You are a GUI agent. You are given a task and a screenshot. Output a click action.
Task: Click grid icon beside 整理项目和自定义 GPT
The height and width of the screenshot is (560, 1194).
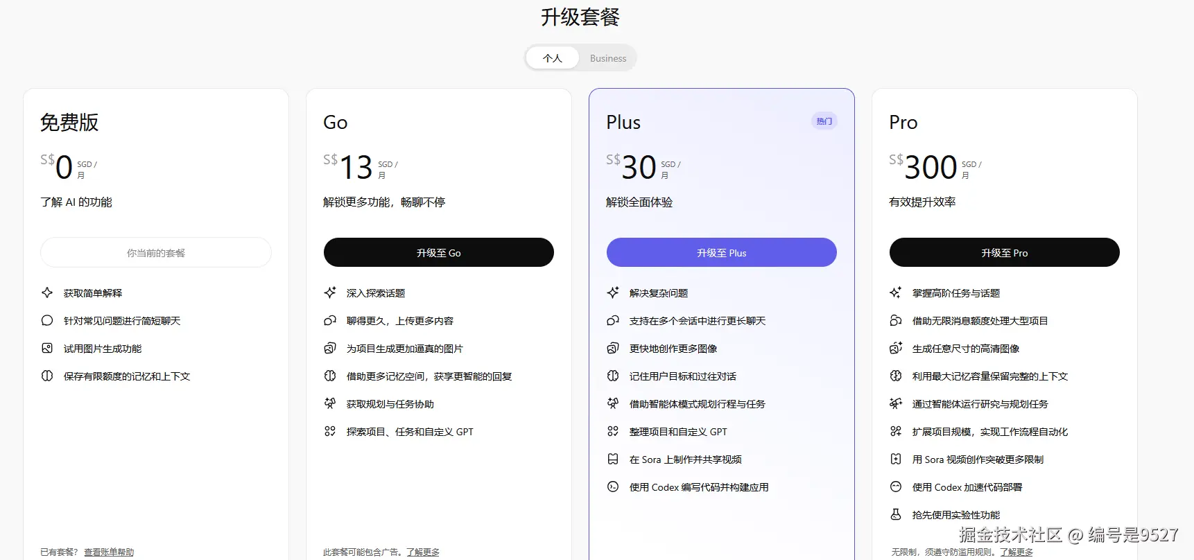[613, 431]
